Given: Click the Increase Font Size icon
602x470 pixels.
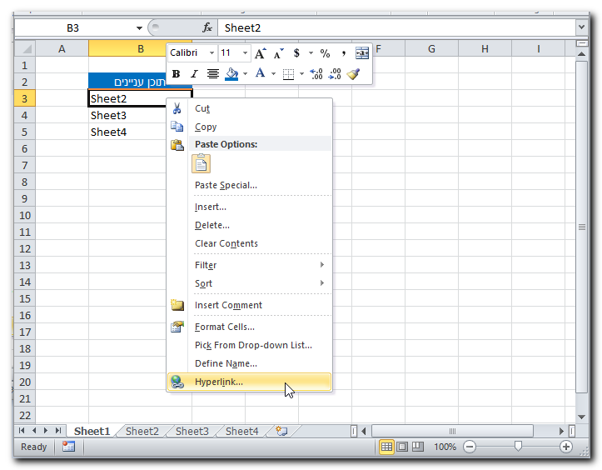Looking at the screenshot, I should 261,53.
